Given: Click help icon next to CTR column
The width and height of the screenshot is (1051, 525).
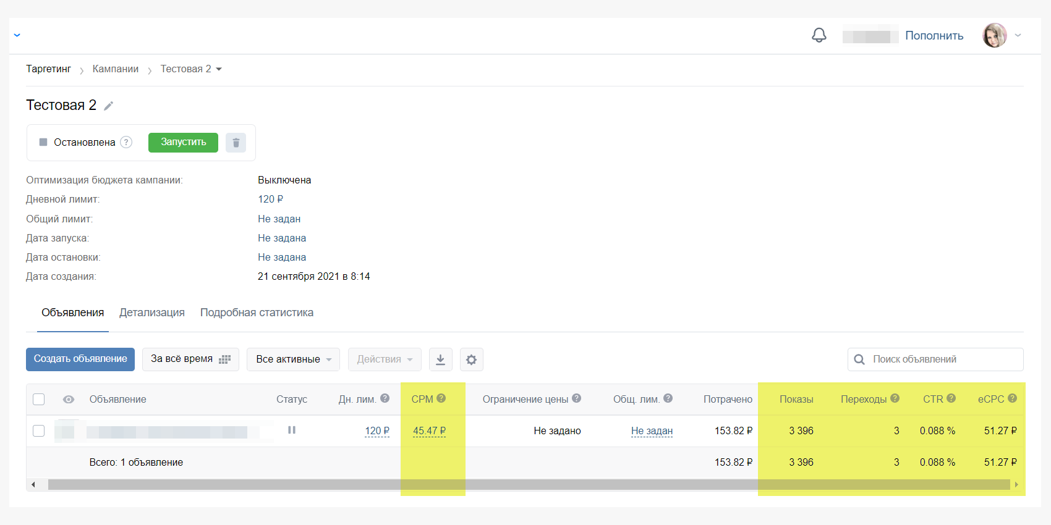Looking at the screenshot, I should coord(951,398).
